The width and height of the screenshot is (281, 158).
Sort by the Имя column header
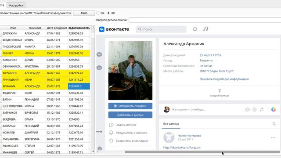click(x=13, y=28)
